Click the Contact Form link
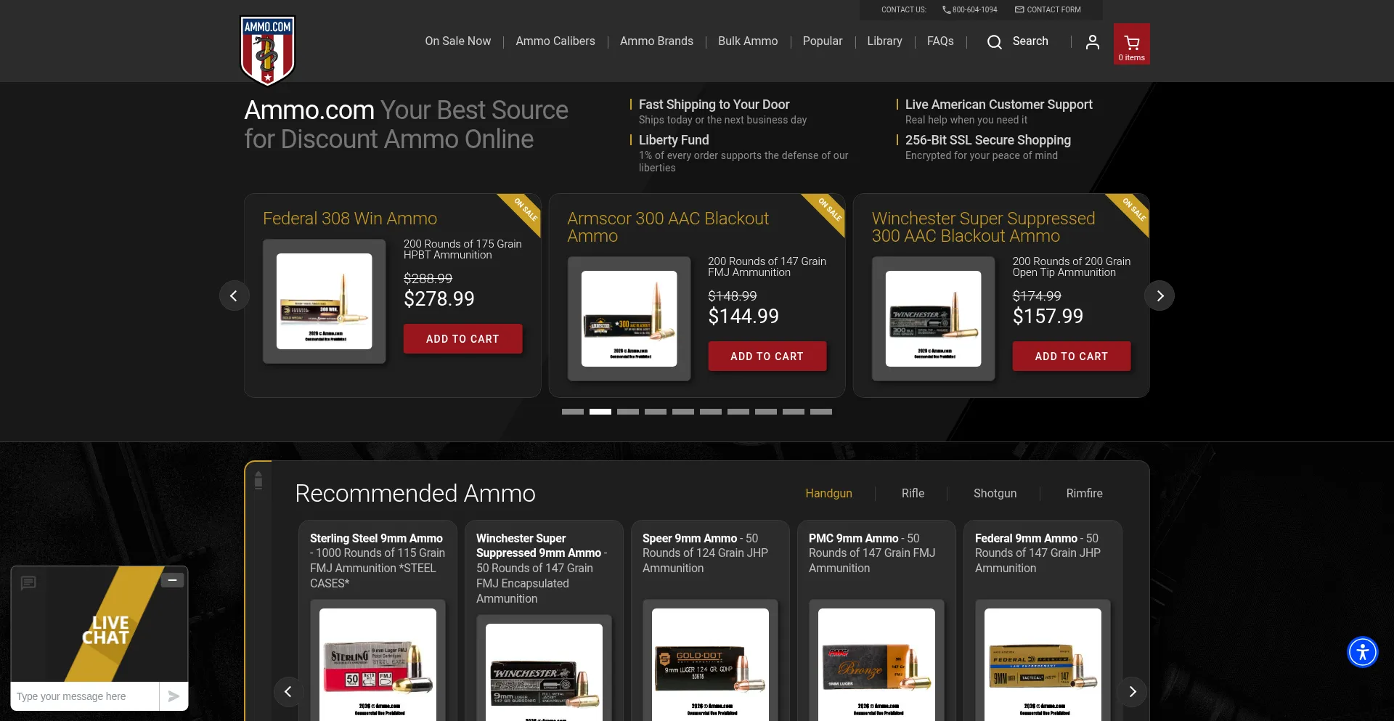 click(x=1053, y=9)
